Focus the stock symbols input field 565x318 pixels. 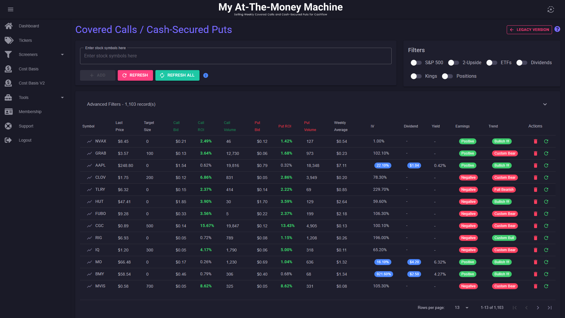[235, 56]
